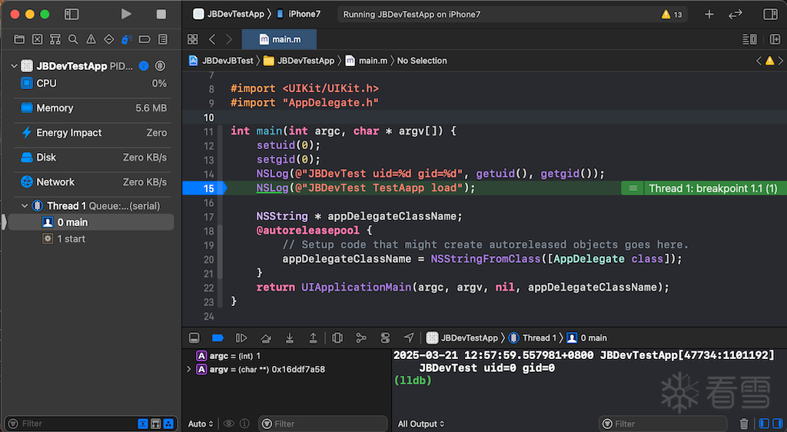Click the Run play button

(x=127, y=15)
